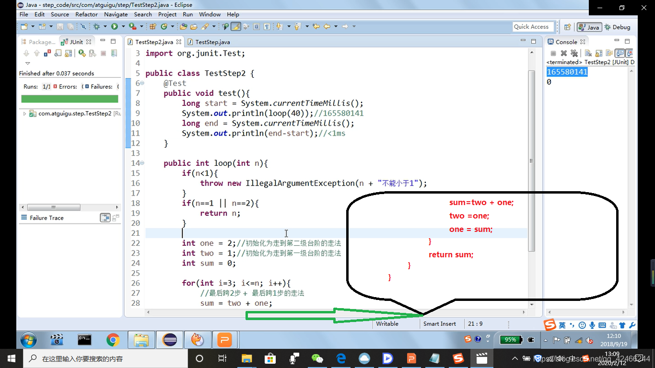Click the Search flashlight toolbar icon
The image size is (655, 368).
click(205, 26)
